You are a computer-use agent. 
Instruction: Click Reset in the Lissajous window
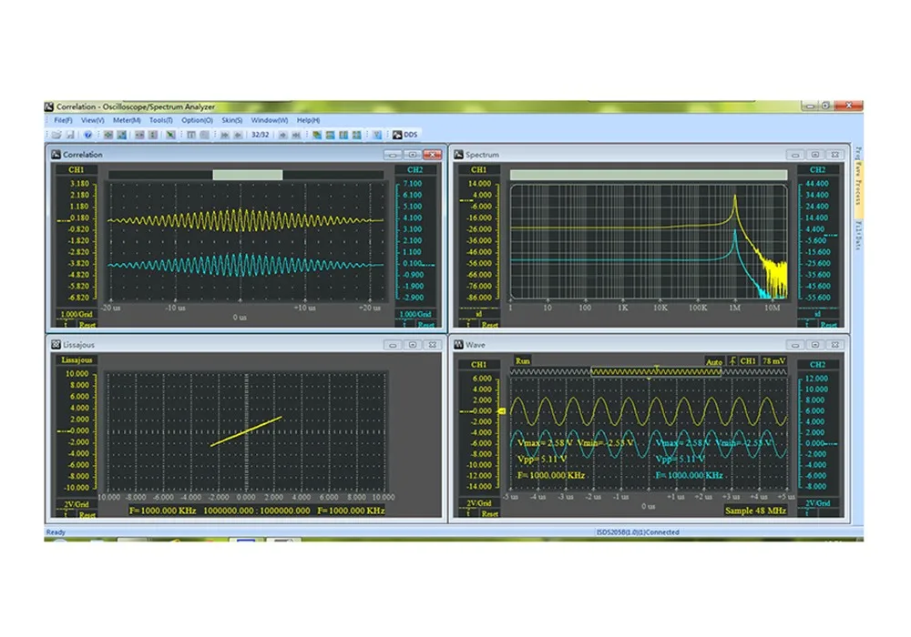(x=87, y=514)
